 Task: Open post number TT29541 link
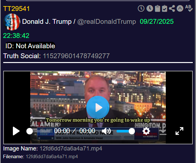click(16, 9)
